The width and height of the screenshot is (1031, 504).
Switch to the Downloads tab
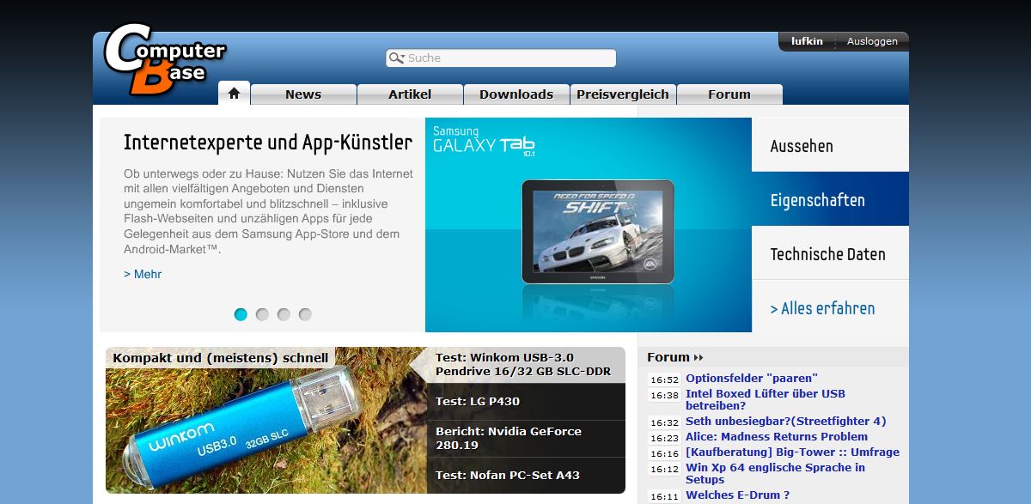[x=516, y=94]
